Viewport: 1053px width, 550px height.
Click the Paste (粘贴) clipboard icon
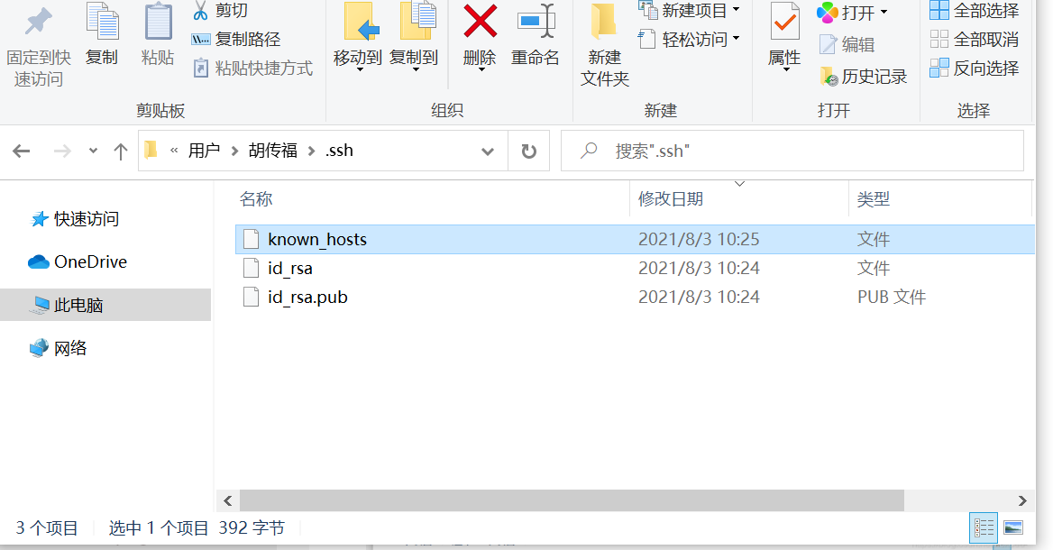coord(158,22)
